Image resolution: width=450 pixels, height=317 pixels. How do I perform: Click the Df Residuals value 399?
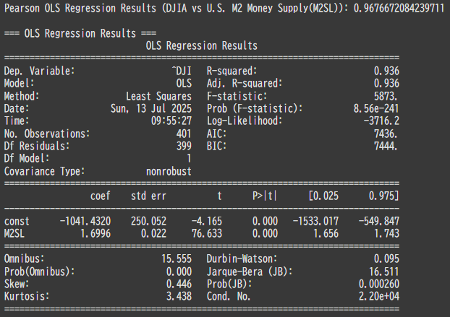point(184,146)
